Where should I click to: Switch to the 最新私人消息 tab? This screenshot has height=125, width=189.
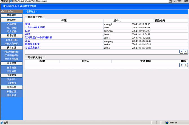coord(35,58)
